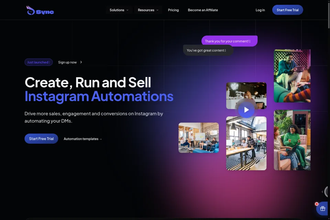Viewport: 330px width, 220px height.
Task: Open the open-office workspace photo
Action: coord(246,143)
